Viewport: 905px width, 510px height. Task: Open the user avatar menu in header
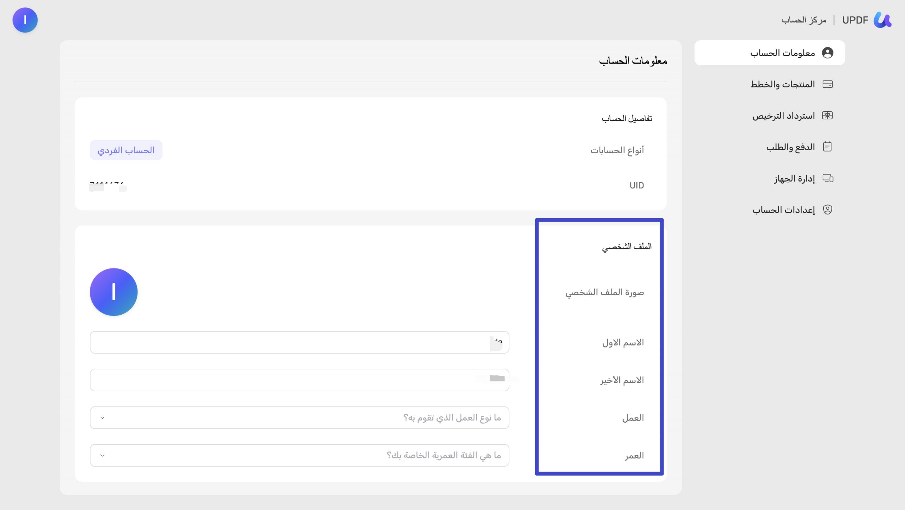point(25,20)
